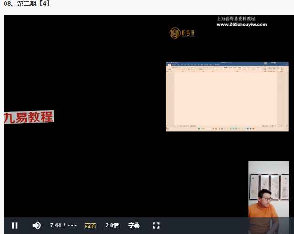Open the 2.0倍 playback speed menu
294x234 pixels.
112,225
